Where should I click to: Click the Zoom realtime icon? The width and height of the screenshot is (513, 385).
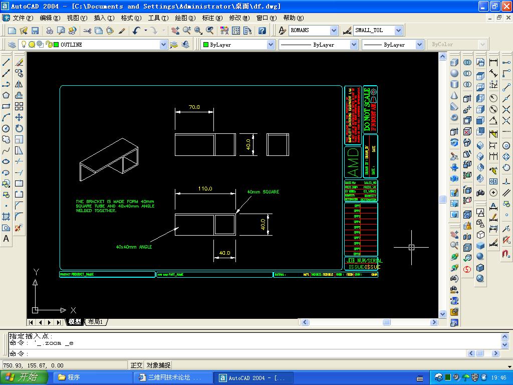point(187,31)
